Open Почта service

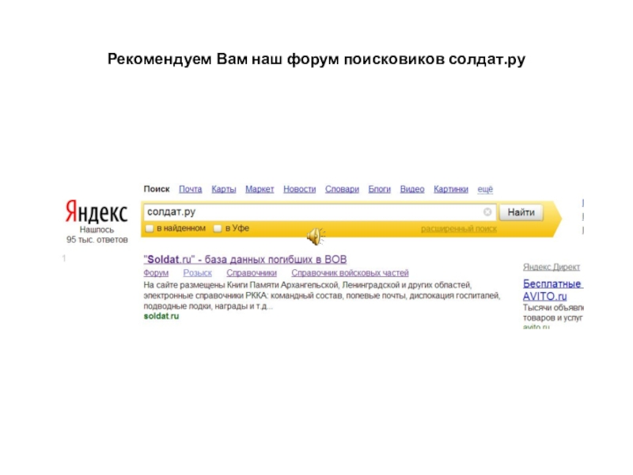point(190,189)
